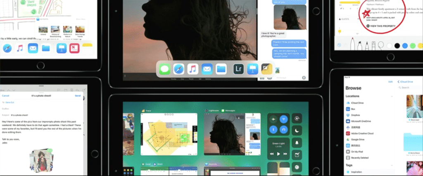Toggle Airplane Mode in Control Center
Viewport: 423px width, 176px height.
(x=273, y=120)
